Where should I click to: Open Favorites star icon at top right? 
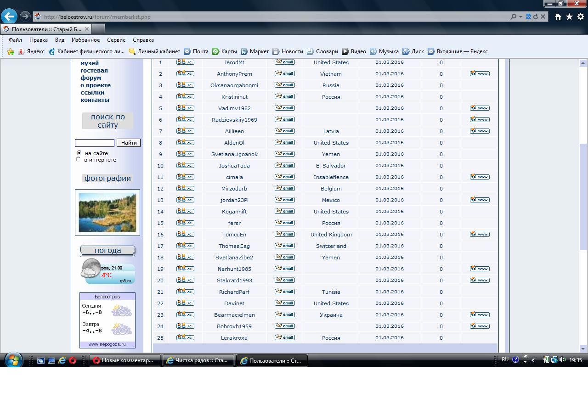click(569, 17)
